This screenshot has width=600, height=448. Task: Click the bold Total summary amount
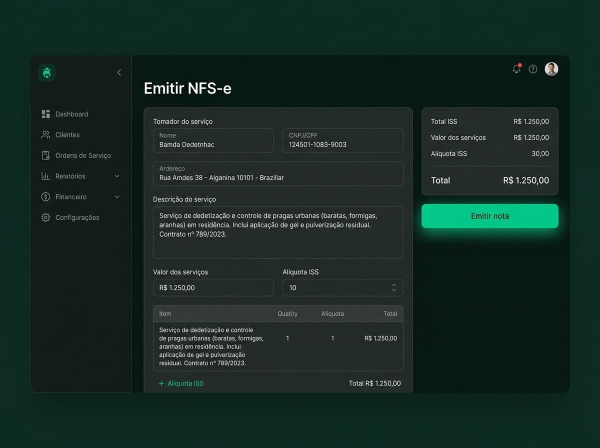tap(526, 180)
